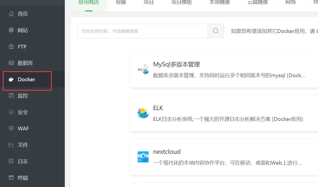Open 数据库 via its database stack icon
318x187 pixels.
coord(11,63)
